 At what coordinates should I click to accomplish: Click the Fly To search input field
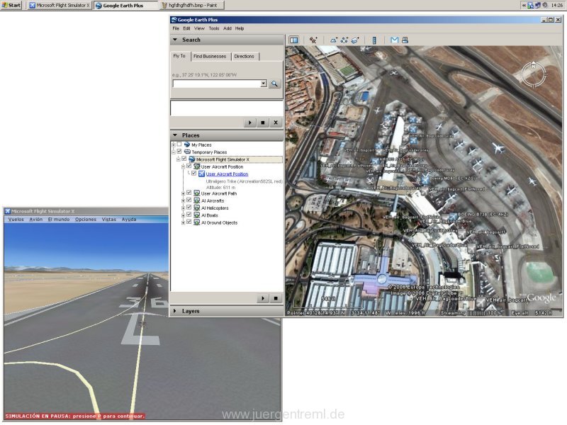pyautogui.click(x=217, y=84)
